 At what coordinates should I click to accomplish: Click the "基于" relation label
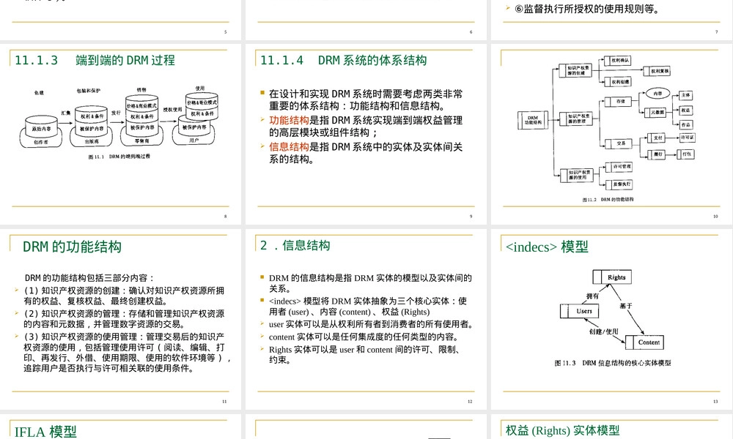click(625, 306)
